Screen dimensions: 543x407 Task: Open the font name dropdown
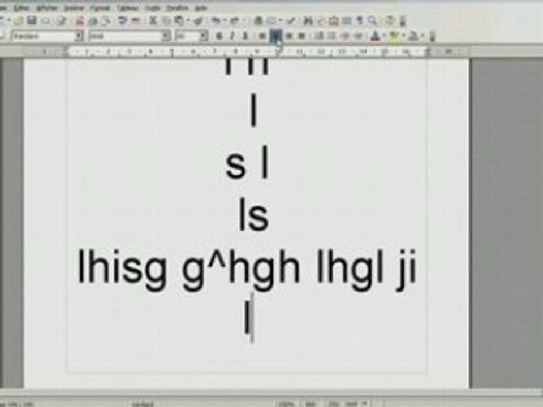(166, 36)
